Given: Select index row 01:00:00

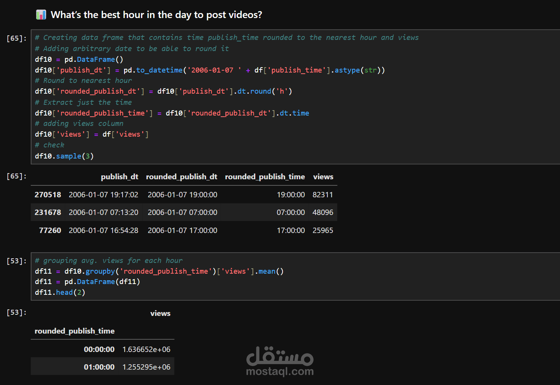Looking at the screenshot, I should [99, 367].
